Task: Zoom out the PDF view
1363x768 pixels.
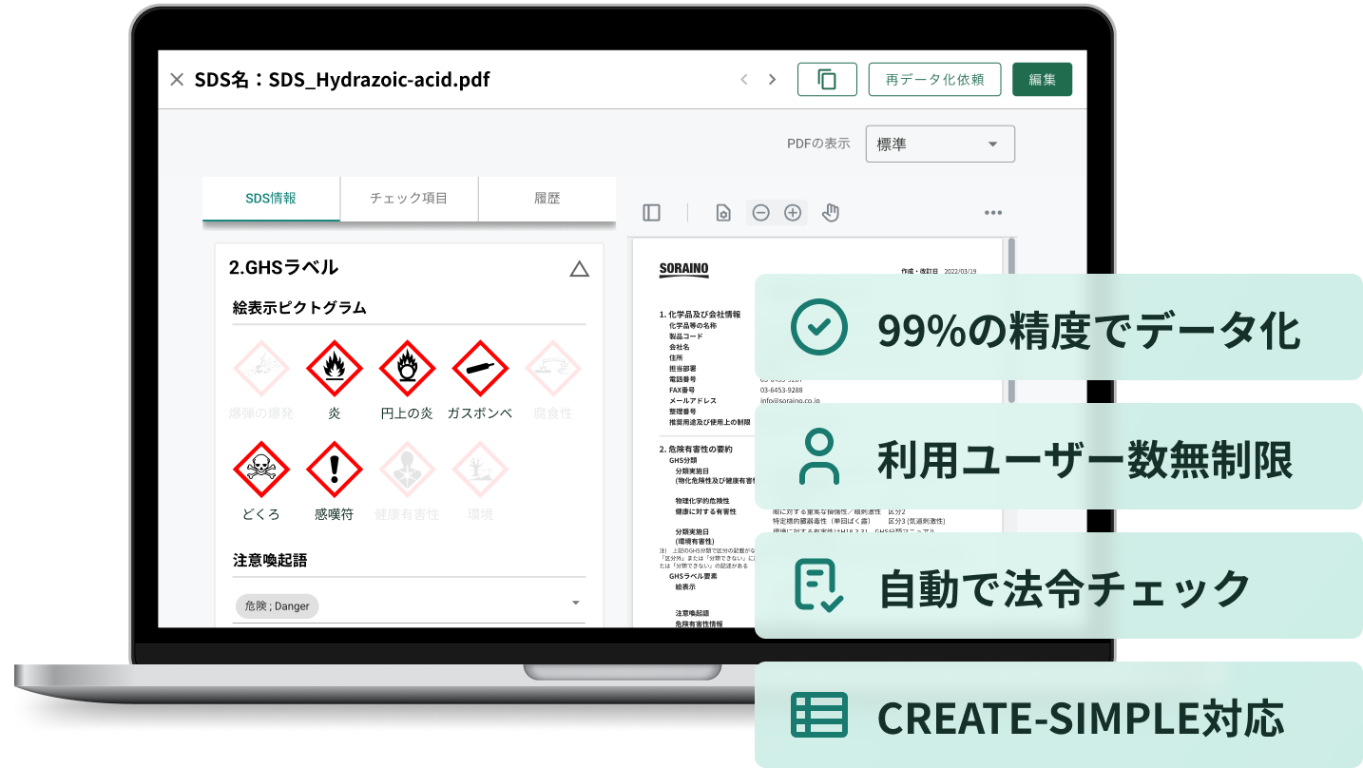Action: click(760, 213)
